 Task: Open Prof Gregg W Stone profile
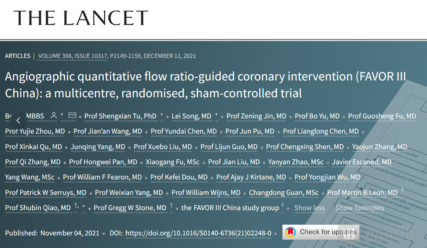click(130, 208)
